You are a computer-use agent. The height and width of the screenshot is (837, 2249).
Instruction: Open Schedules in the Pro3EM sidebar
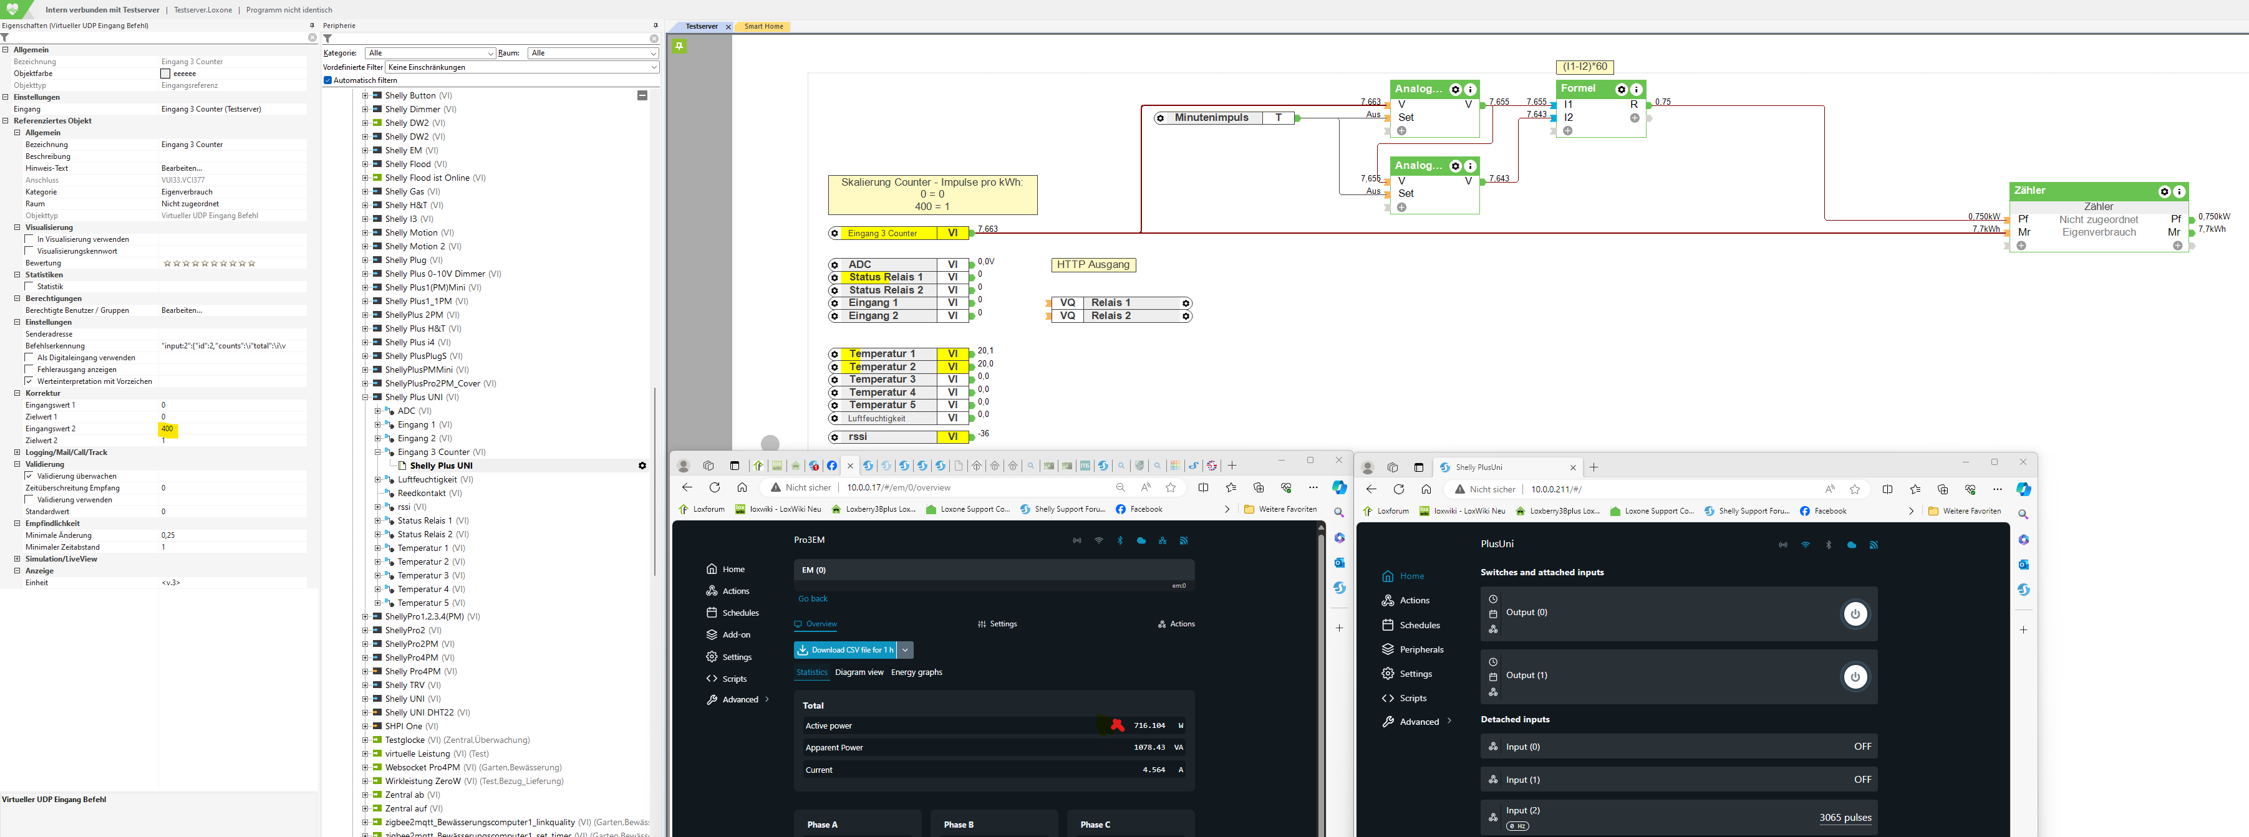740,613
